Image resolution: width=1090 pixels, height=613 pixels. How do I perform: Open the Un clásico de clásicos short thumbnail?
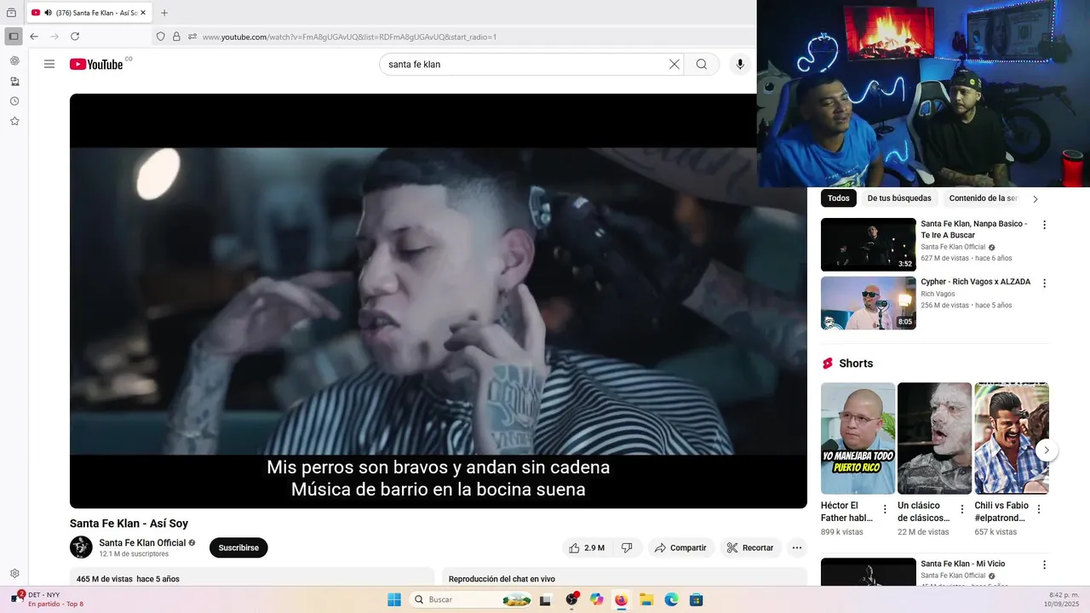pyautogui.click(x=934, y=438)
